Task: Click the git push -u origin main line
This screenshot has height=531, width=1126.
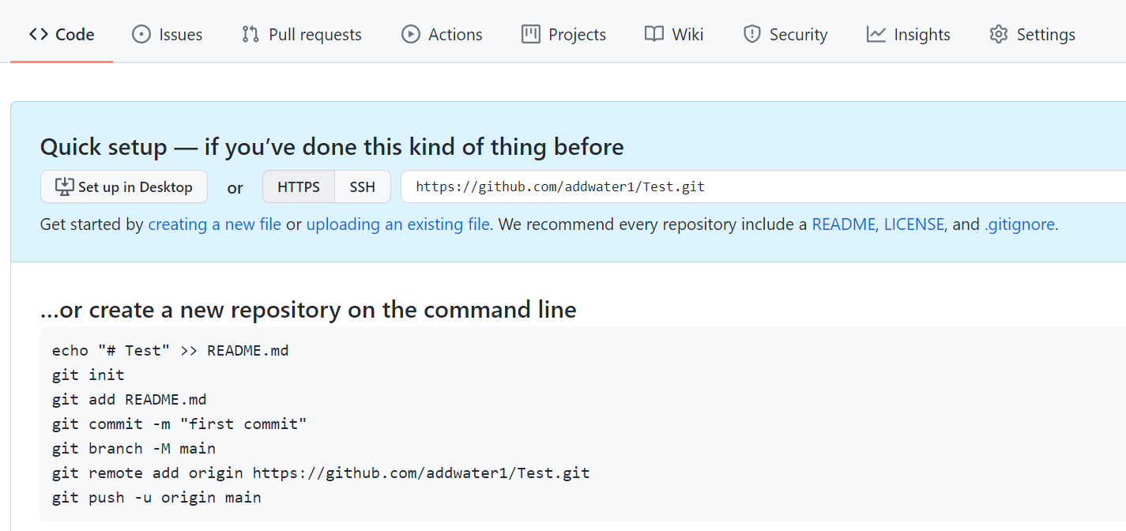Action: coord(156,497)
